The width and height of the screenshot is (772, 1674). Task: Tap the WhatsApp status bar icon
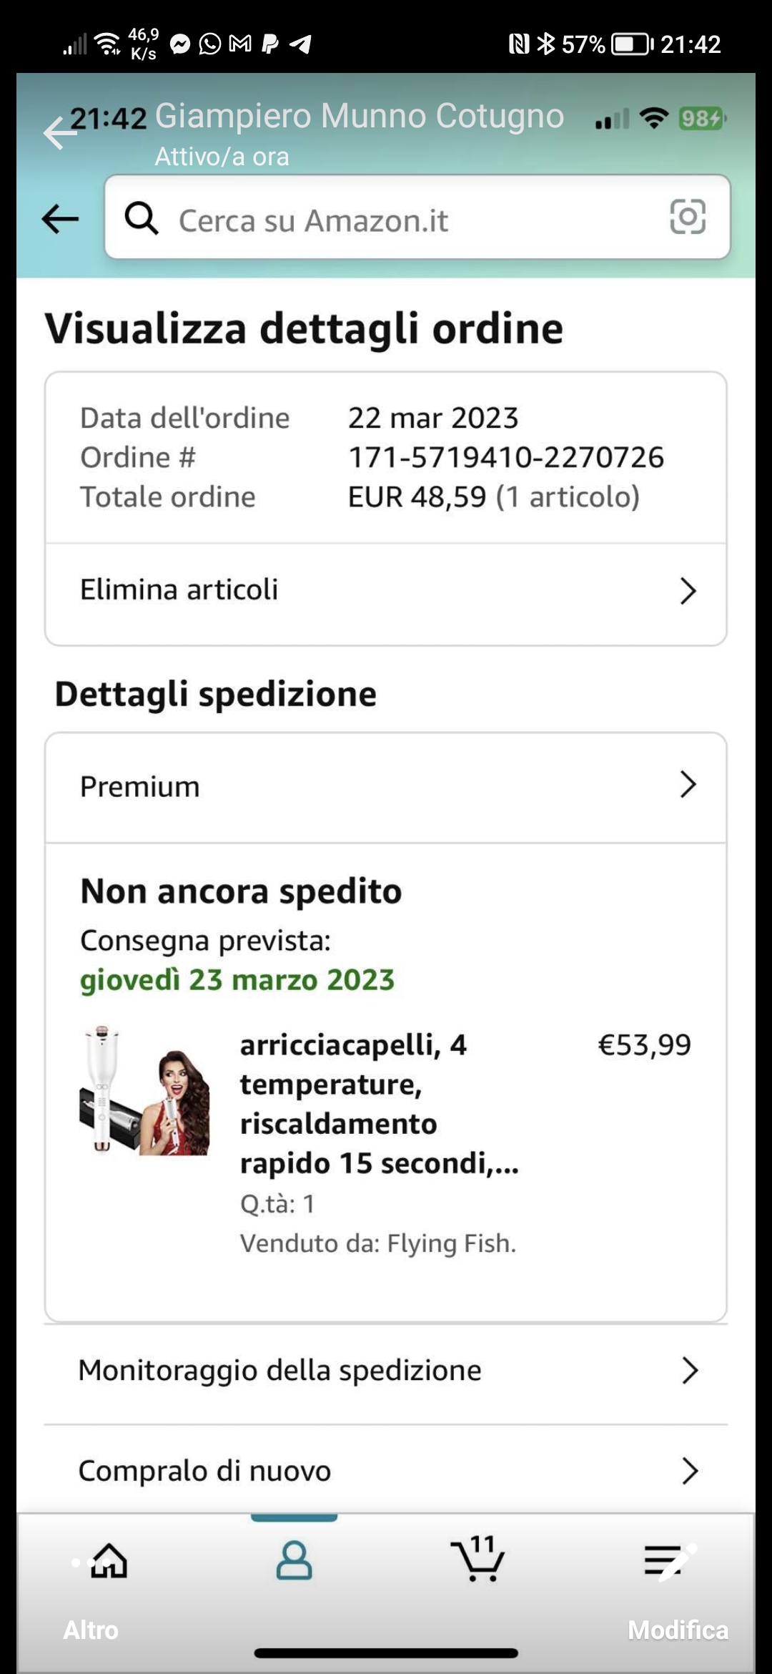(x=210, y=44)
